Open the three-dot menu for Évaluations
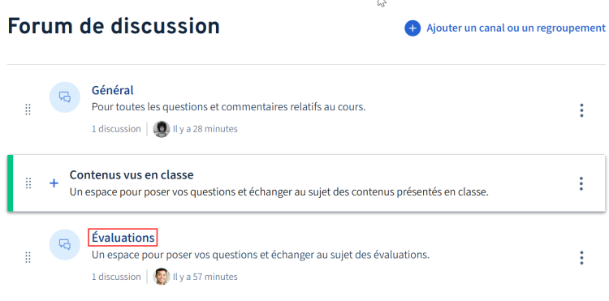 581,257
